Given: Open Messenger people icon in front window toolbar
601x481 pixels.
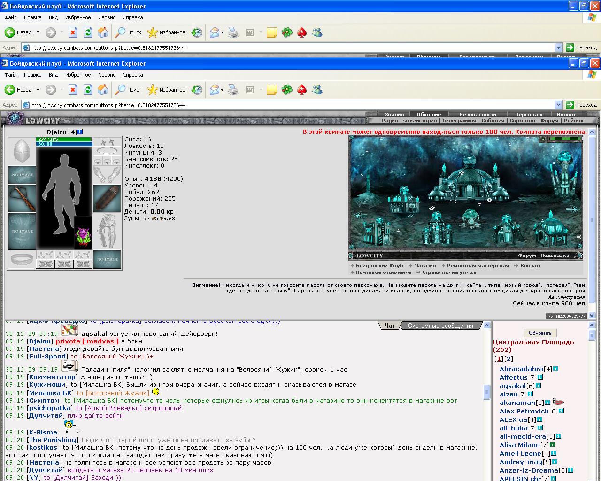Looking at the screenshot, I should (x=317, y=90).
